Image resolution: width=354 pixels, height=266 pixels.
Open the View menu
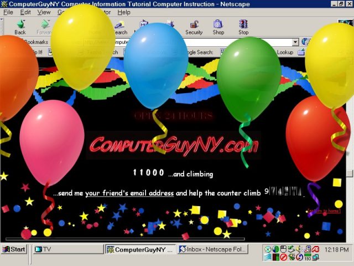pyautogui.click(x=44, y=12)
